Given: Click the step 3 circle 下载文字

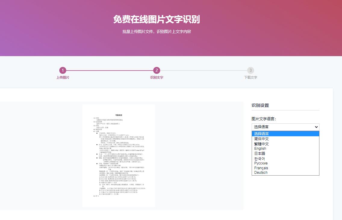Looking at the screenshot, I should pos(250,71).
